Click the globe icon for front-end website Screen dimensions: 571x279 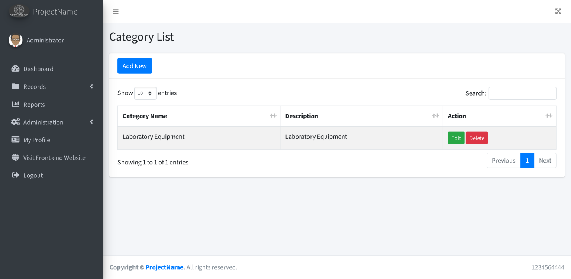pyautogui.click(x=15, y=157)
